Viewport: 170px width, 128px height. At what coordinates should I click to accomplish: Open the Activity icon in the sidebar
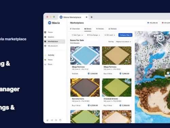(x=45, y=55)
